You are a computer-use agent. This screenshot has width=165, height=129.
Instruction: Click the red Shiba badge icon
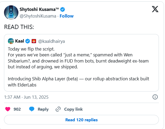pos(34,41)
